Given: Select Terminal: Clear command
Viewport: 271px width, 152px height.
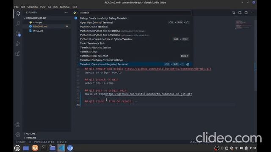Looking at the screenshot, I should point(135,52).
